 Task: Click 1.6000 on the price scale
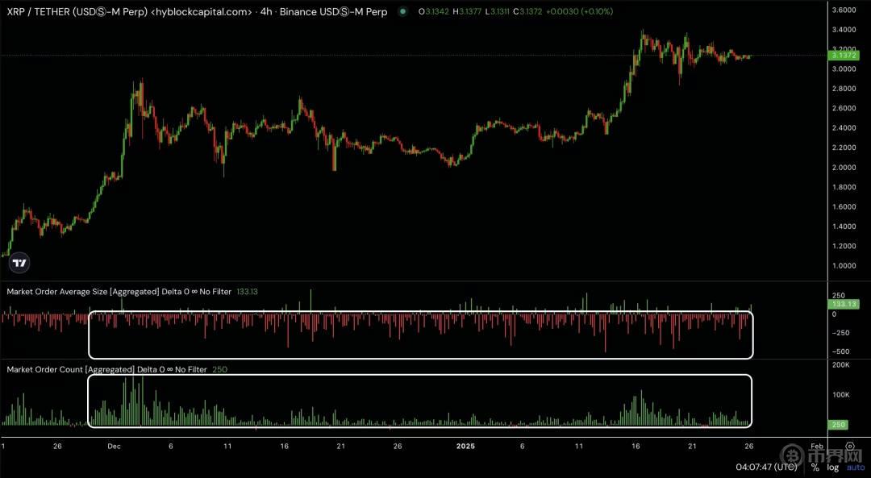point(844,207)
